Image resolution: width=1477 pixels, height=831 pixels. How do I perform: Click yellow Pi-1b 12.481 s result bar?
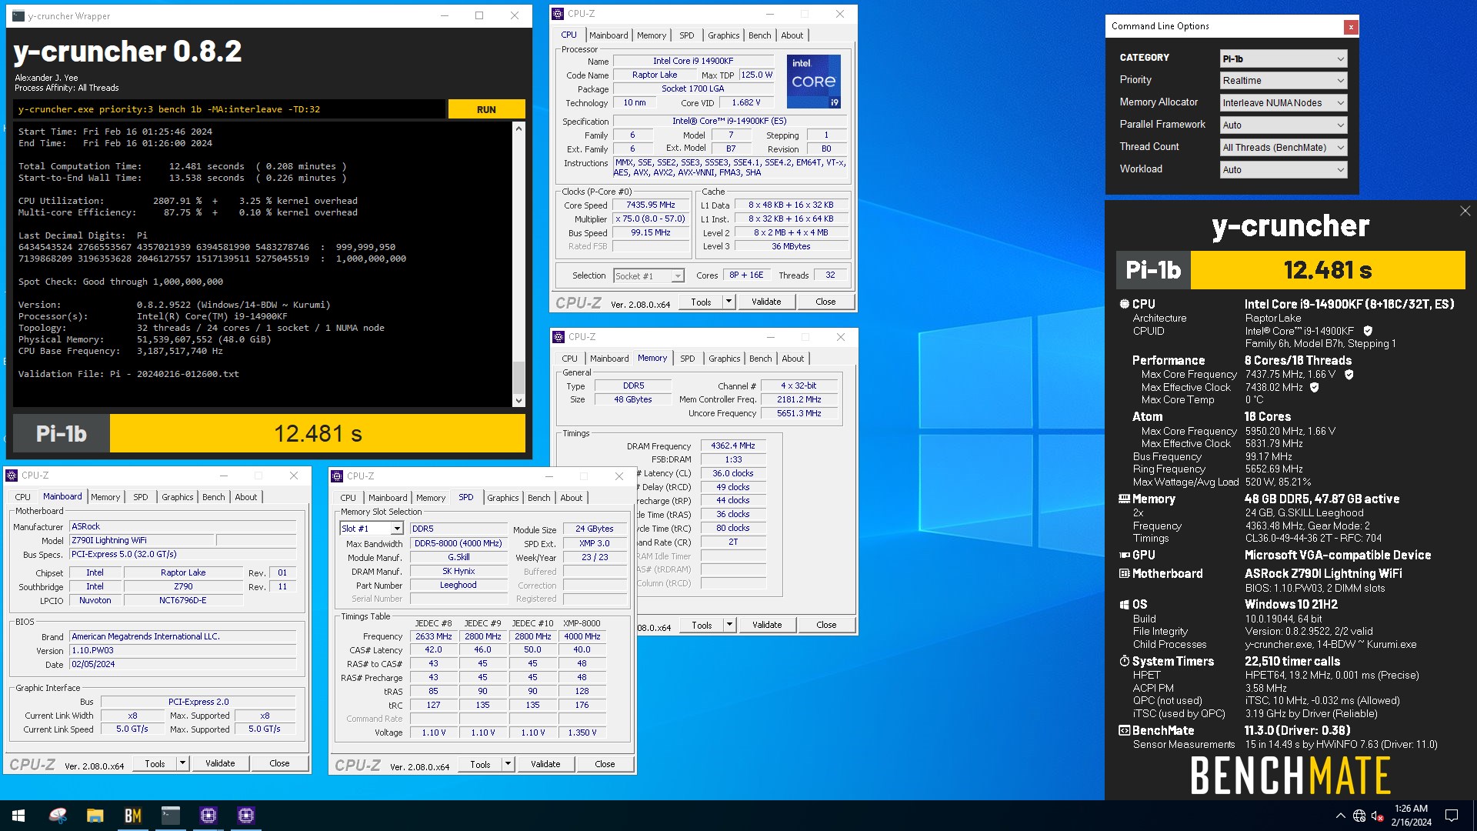(318, 434)
